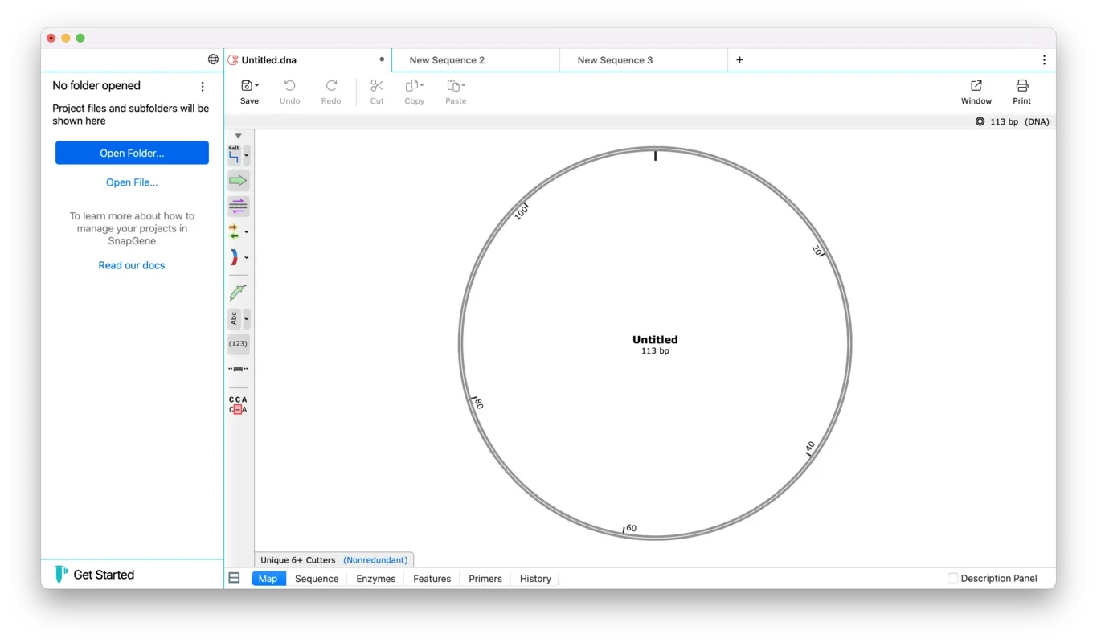Click the Untitled.dna file icon in the tab

pyautogui.click(x=233, y=60)
